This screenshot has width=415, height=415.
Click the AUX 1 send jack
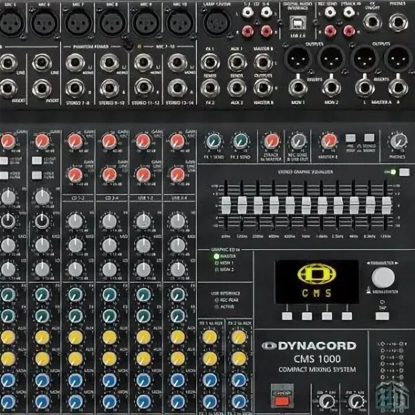coord(237,63)
